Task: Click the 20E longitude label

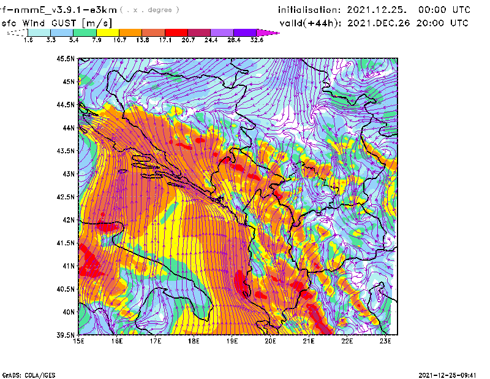Action: (x=270, y=341)
